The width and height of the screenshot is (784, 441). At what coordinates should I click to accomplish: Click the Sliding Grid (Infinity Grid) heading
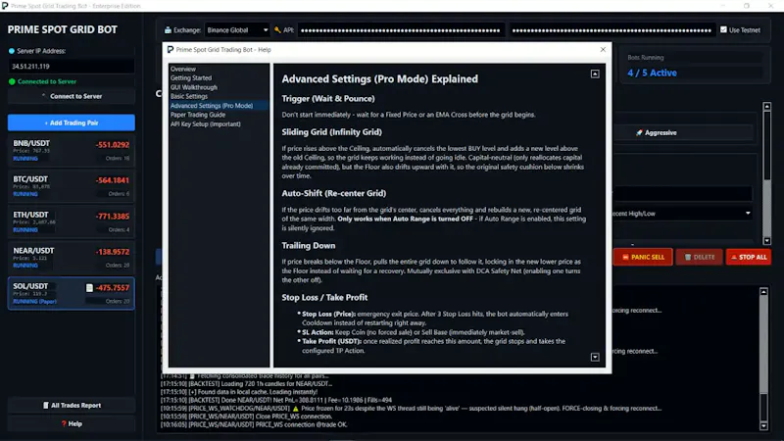331,132
